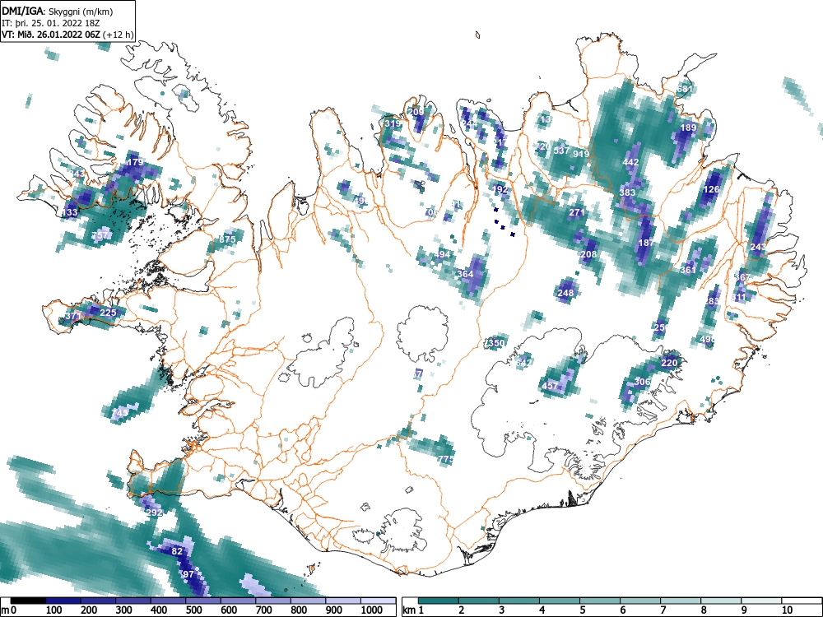
Task: Click the visibility value '187' on the map
Action: click(x=646, y=243)
